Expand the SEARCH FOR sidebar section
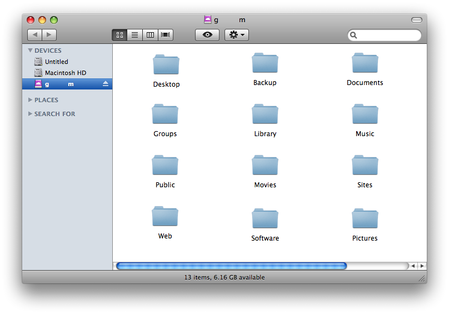The image size is (449, 314). pyautogui.click(x=30, y=114)
